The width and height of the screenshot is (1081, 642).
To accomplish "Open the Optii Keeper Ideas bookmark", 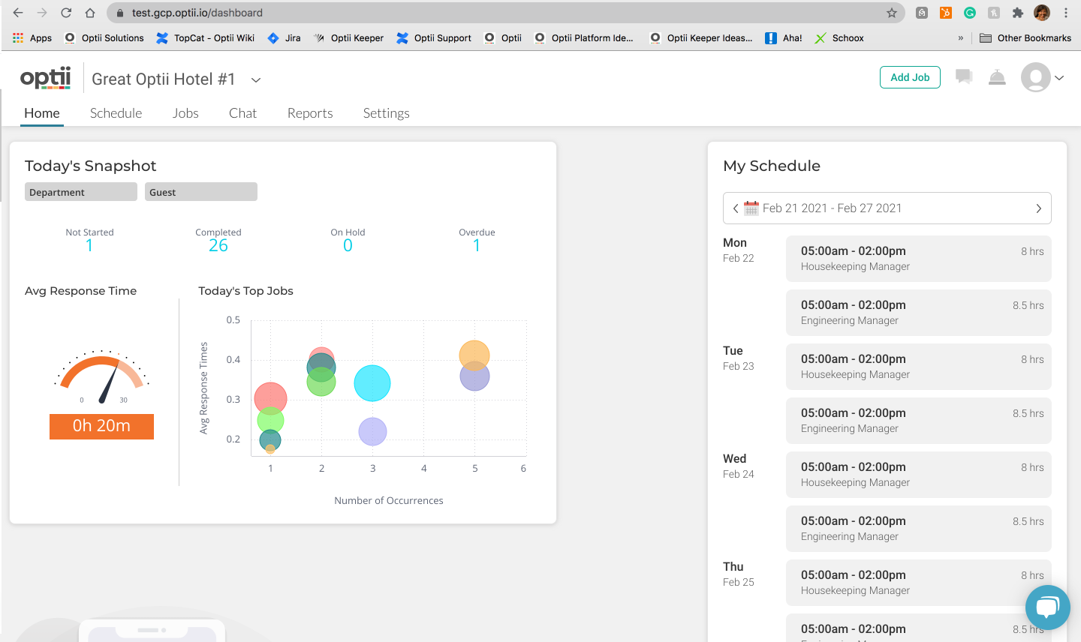I will click(701, 38).
